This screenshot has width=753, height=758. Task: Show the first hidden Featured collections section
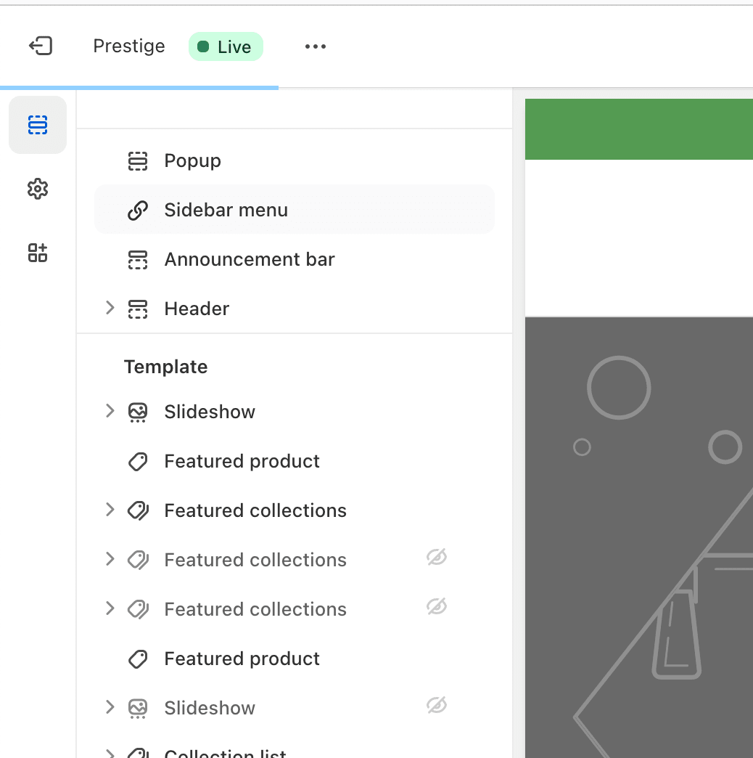437,557
